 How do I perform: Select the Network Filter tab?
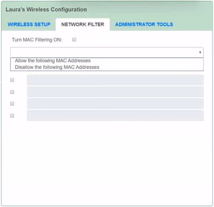83,25
